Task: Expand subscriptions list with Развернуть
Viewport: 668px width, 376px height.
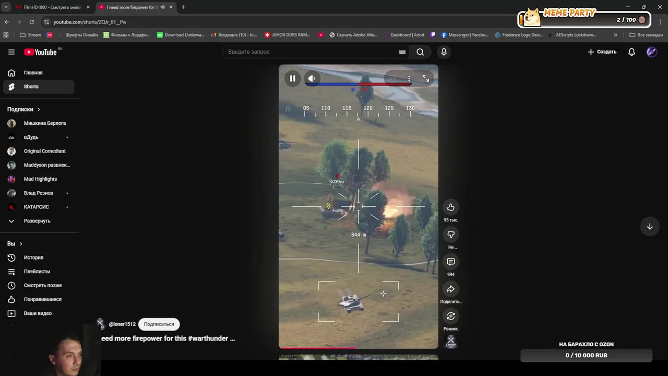Action: point(39,221)
